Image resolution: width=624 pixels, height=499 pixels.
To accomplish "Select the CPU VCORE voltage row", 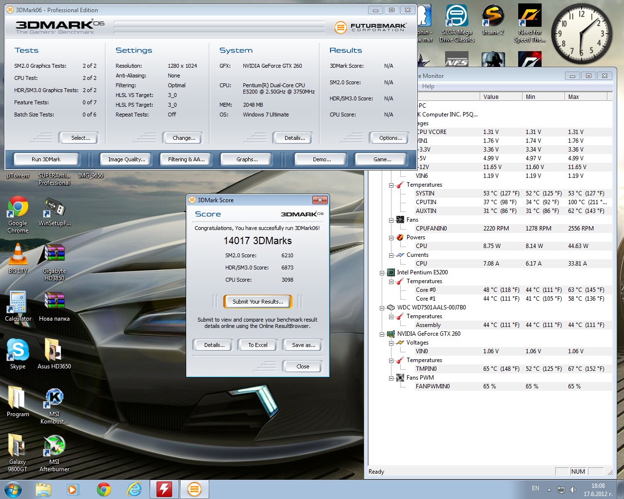I will (513, 132).
